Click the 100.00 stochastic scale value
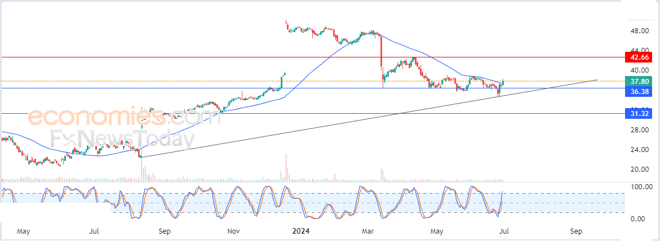Viewport: 660px width, 241px height. coord(643,186)
